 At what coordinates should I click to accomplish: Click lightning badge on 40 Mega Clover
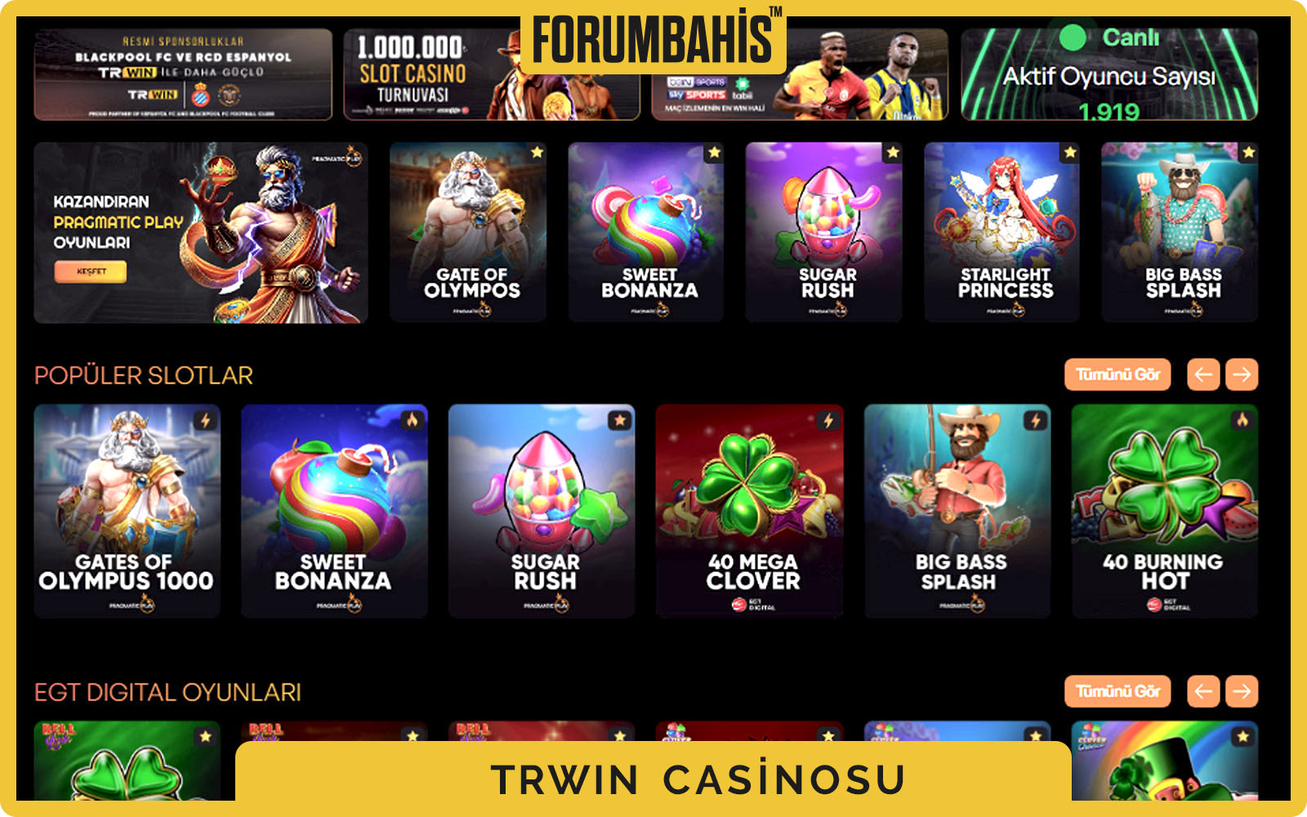[828, 421]
